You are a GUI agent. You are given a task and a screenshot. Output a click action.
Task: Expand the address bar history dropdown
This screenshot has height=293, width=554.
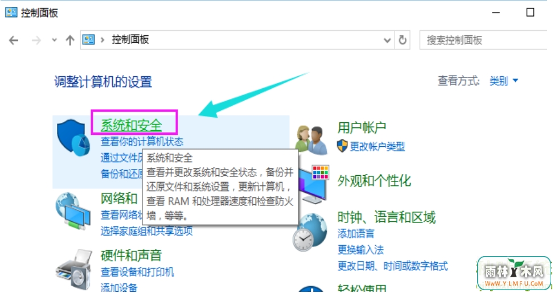click(387, 40)
